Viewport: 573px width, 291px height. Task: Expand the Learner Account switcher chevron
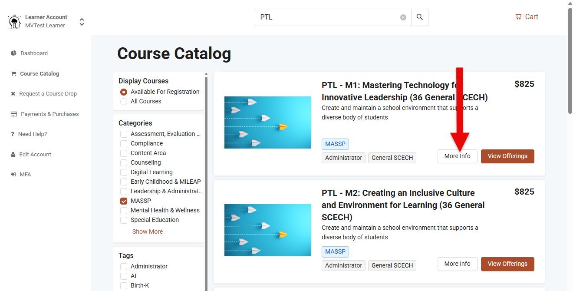82,22
